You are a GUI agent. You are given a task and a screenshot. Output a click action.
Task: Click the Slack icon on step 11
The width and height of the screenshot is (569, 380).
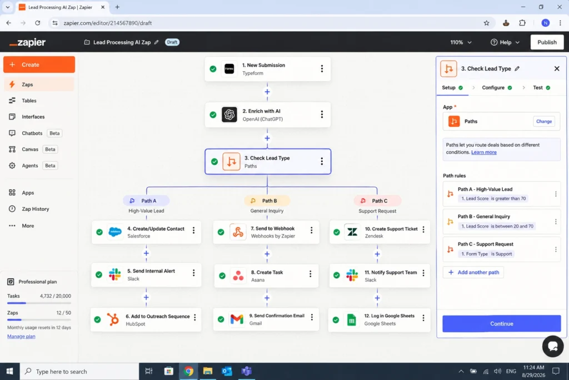coord(352,275)
